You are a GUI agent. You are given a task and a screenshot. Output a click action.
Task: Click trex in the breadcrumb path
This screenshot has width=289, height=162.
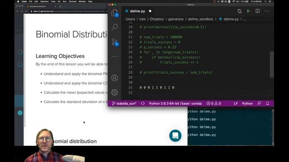[x=143, y=19]
